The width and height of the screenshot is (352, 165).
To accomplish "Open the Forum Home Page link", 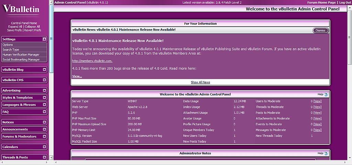I will [321, 2].
